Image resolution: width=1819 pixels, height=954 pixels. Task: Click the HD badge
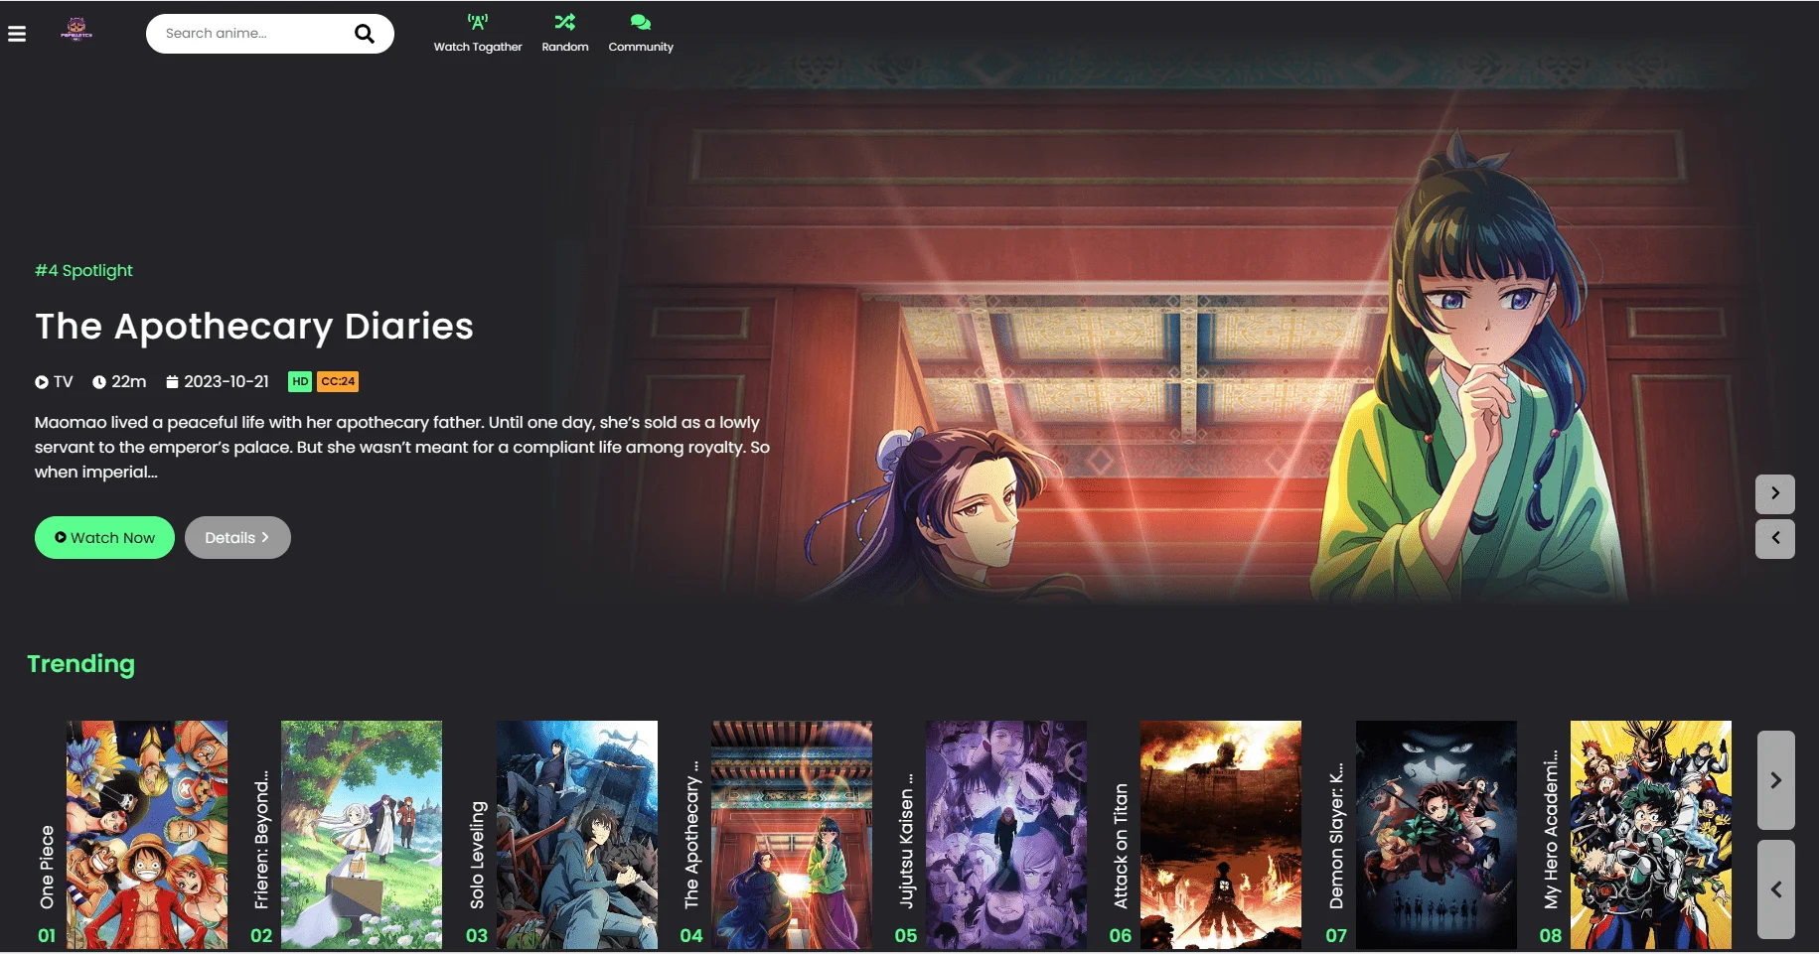pos(300,381)
